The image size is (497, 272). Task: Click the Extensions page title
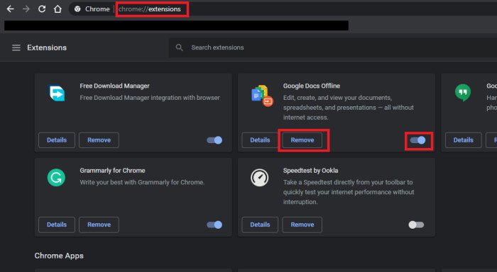point(47,47)
